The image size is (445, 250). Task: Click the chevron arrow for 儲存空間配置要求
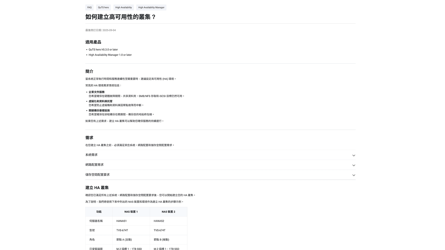[353, 175]
